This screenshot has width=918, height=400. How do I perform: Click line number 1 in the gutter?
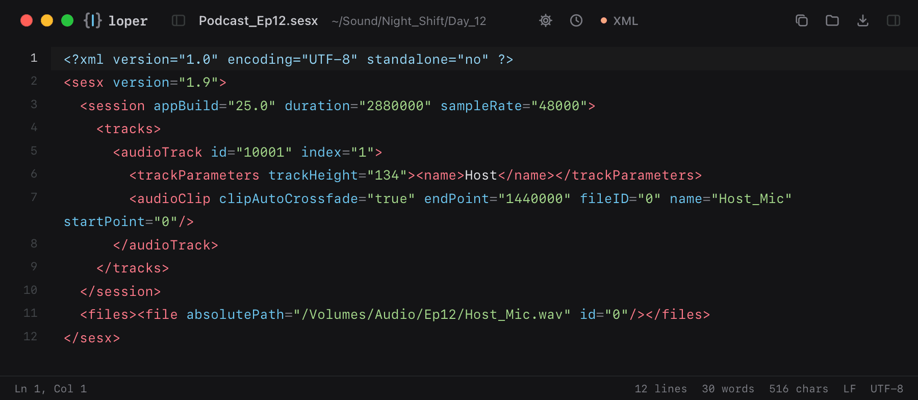click(34, 58)
